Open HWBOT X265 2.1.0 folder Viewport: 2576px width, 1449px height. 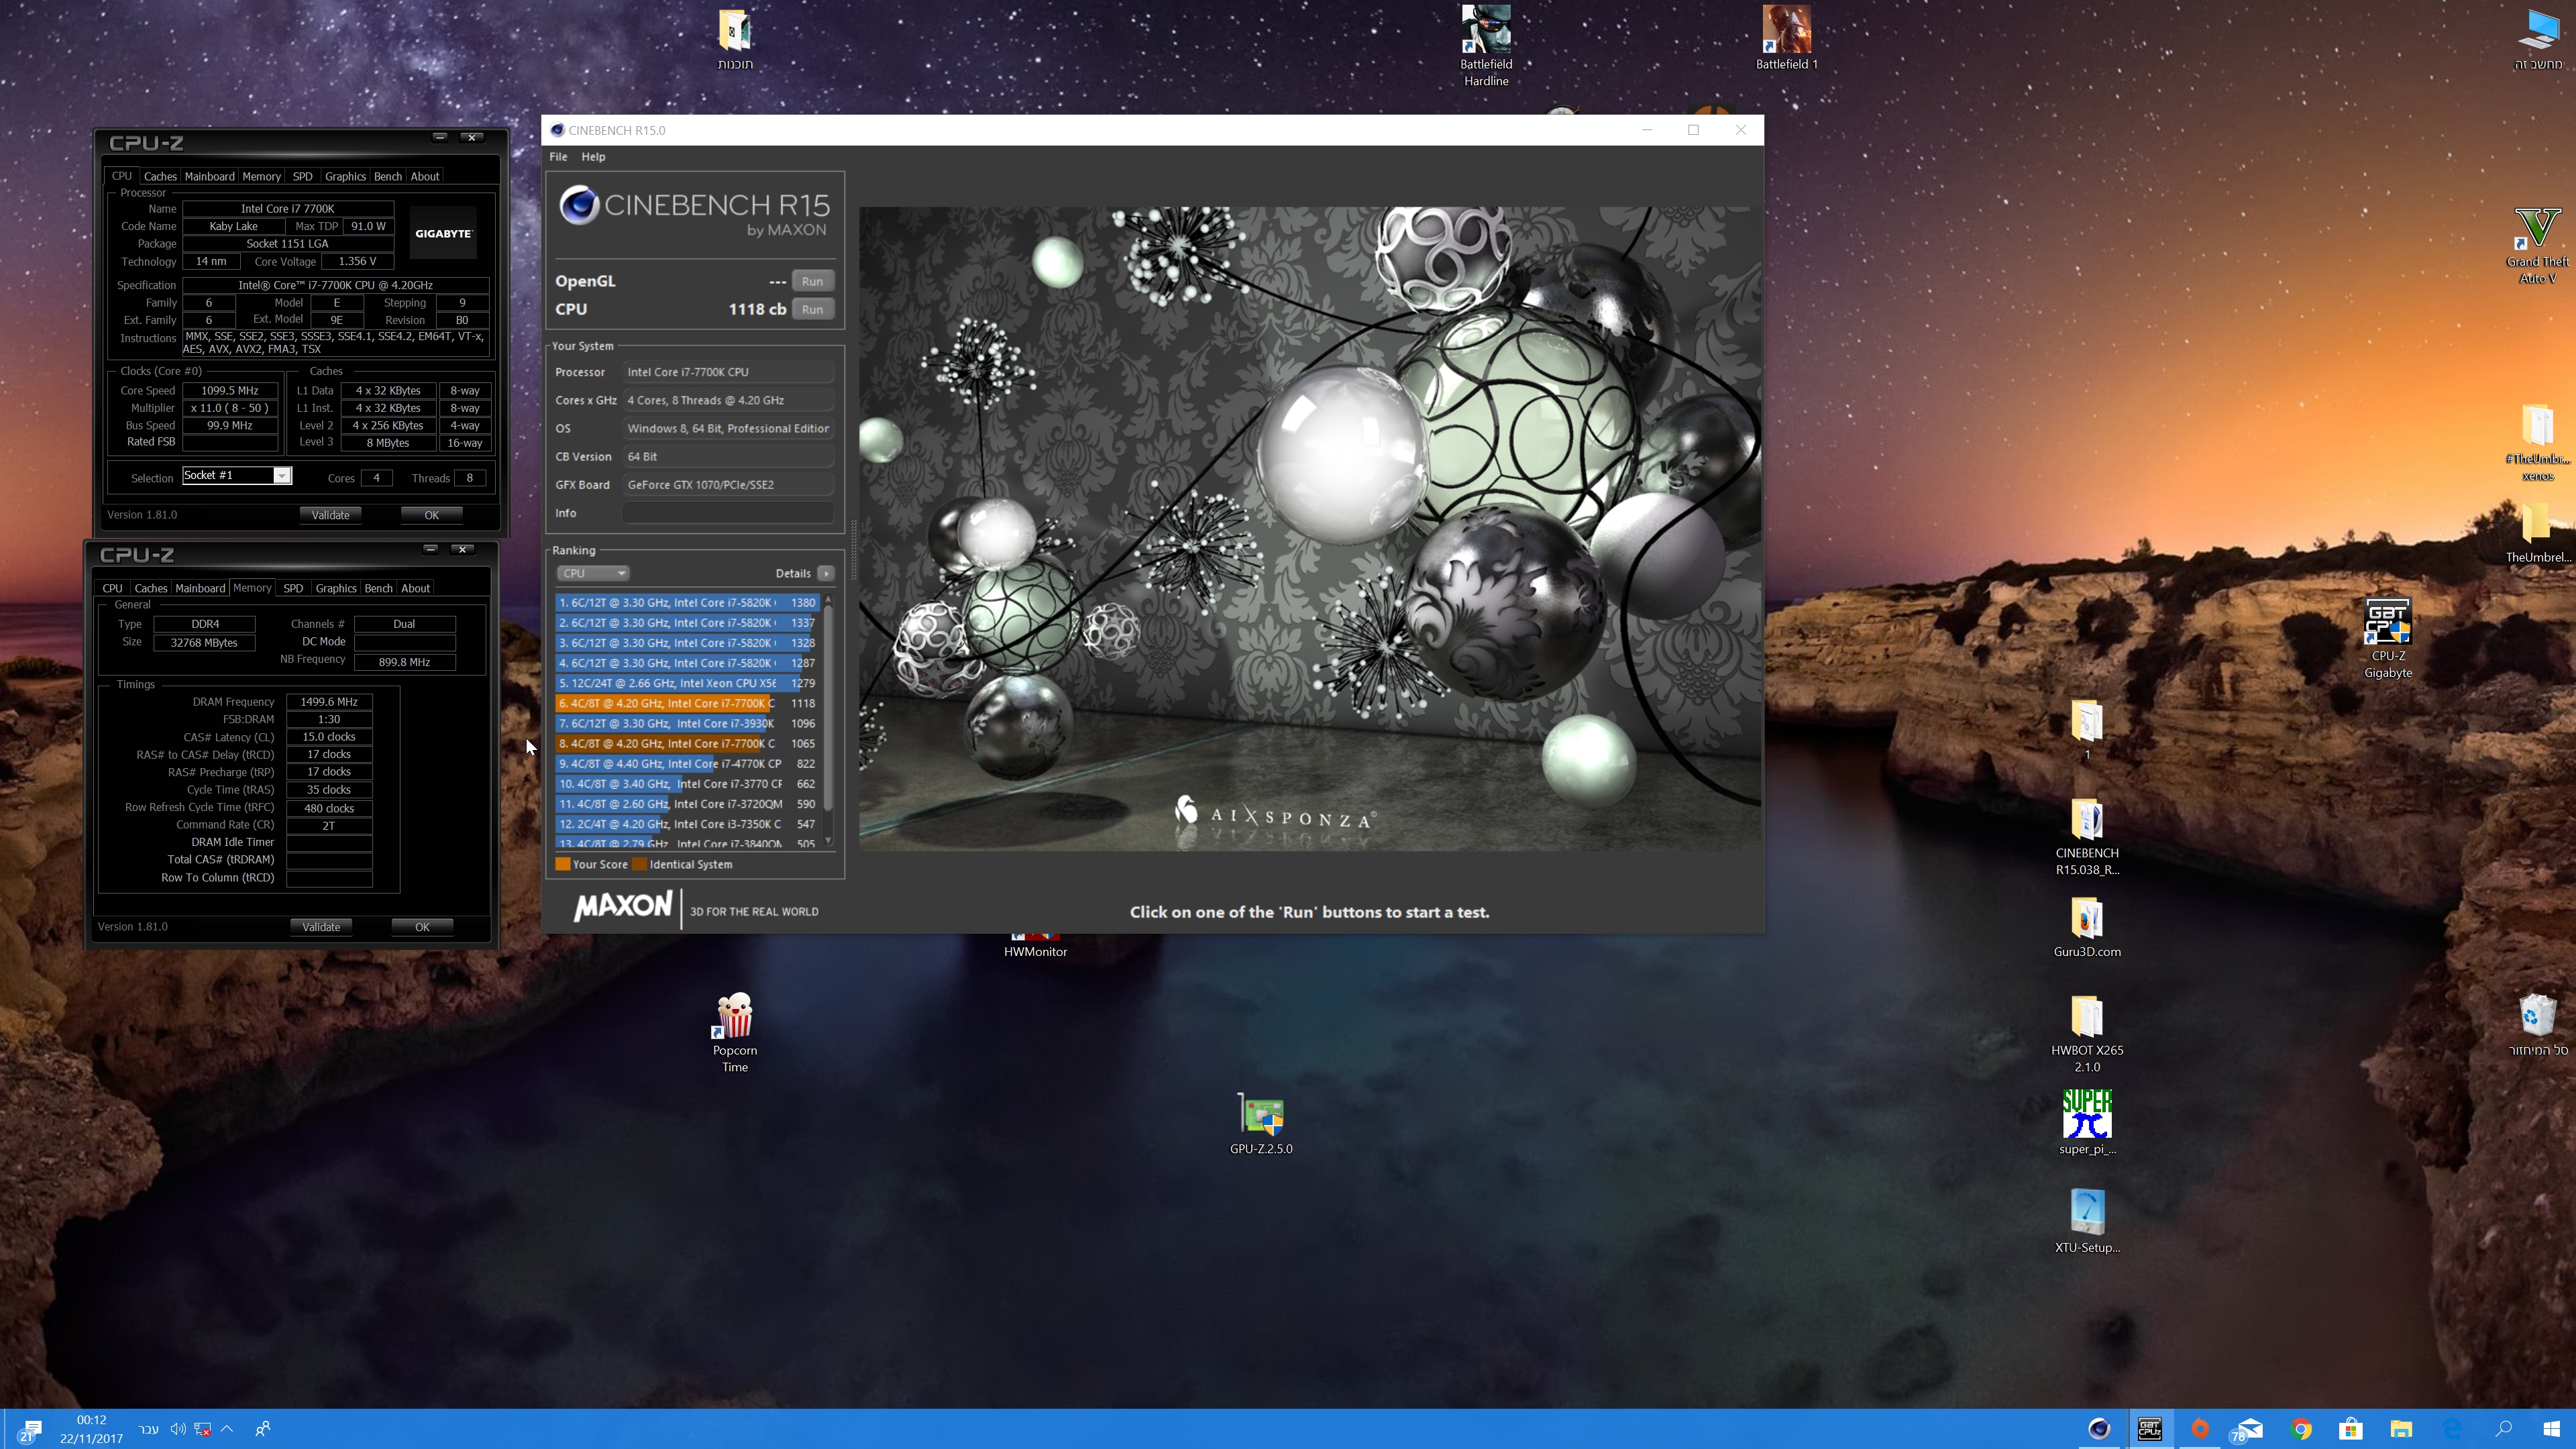(x=2087, y=1033)
